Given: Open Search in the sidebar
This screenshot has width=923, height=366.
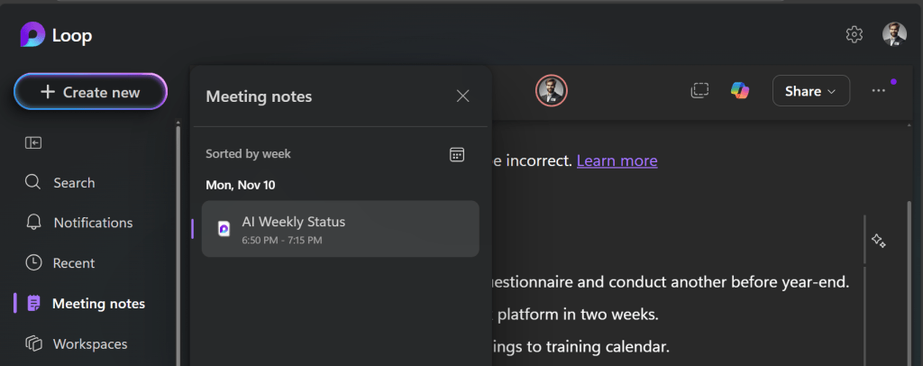Looking at the screenshot, I should click(73, 183).
